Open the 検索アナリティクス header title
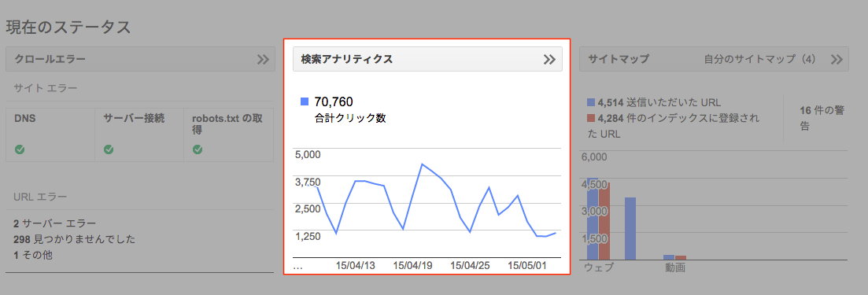The height and width of the screenshot is (295, 868). [x=346, y=59]
